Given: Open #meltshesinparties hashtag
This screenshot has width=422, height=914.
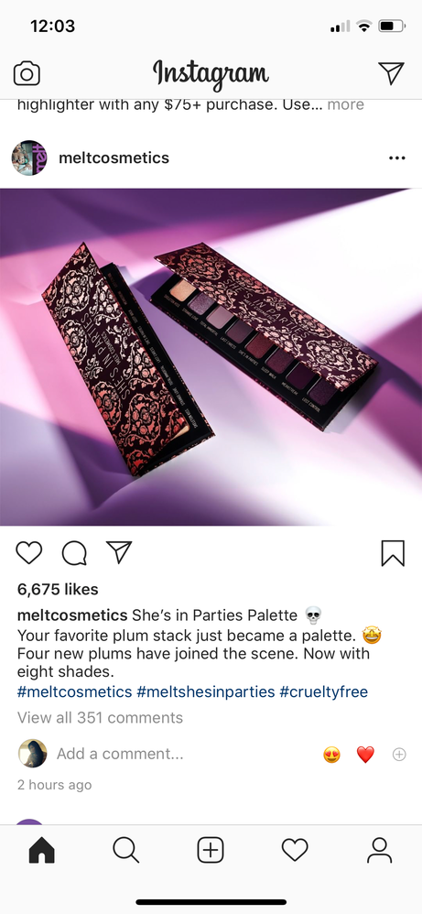Looking at the screenshot, I should 206,692.
